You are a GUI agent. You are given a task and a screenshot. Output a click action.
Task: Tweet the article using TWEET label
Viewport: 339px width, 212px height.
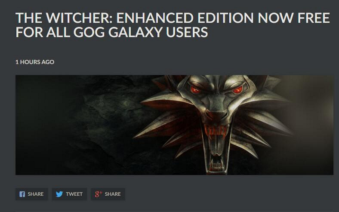click(x=74, y=194)
